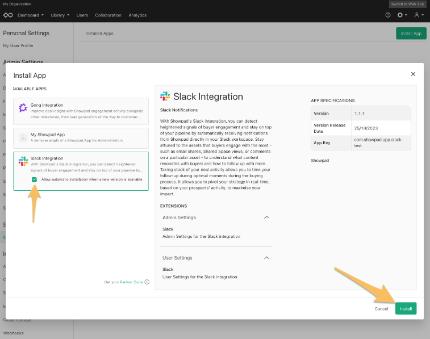Open My User Profile in sidebar
430x339 pixels.
(x=18, y=45)
